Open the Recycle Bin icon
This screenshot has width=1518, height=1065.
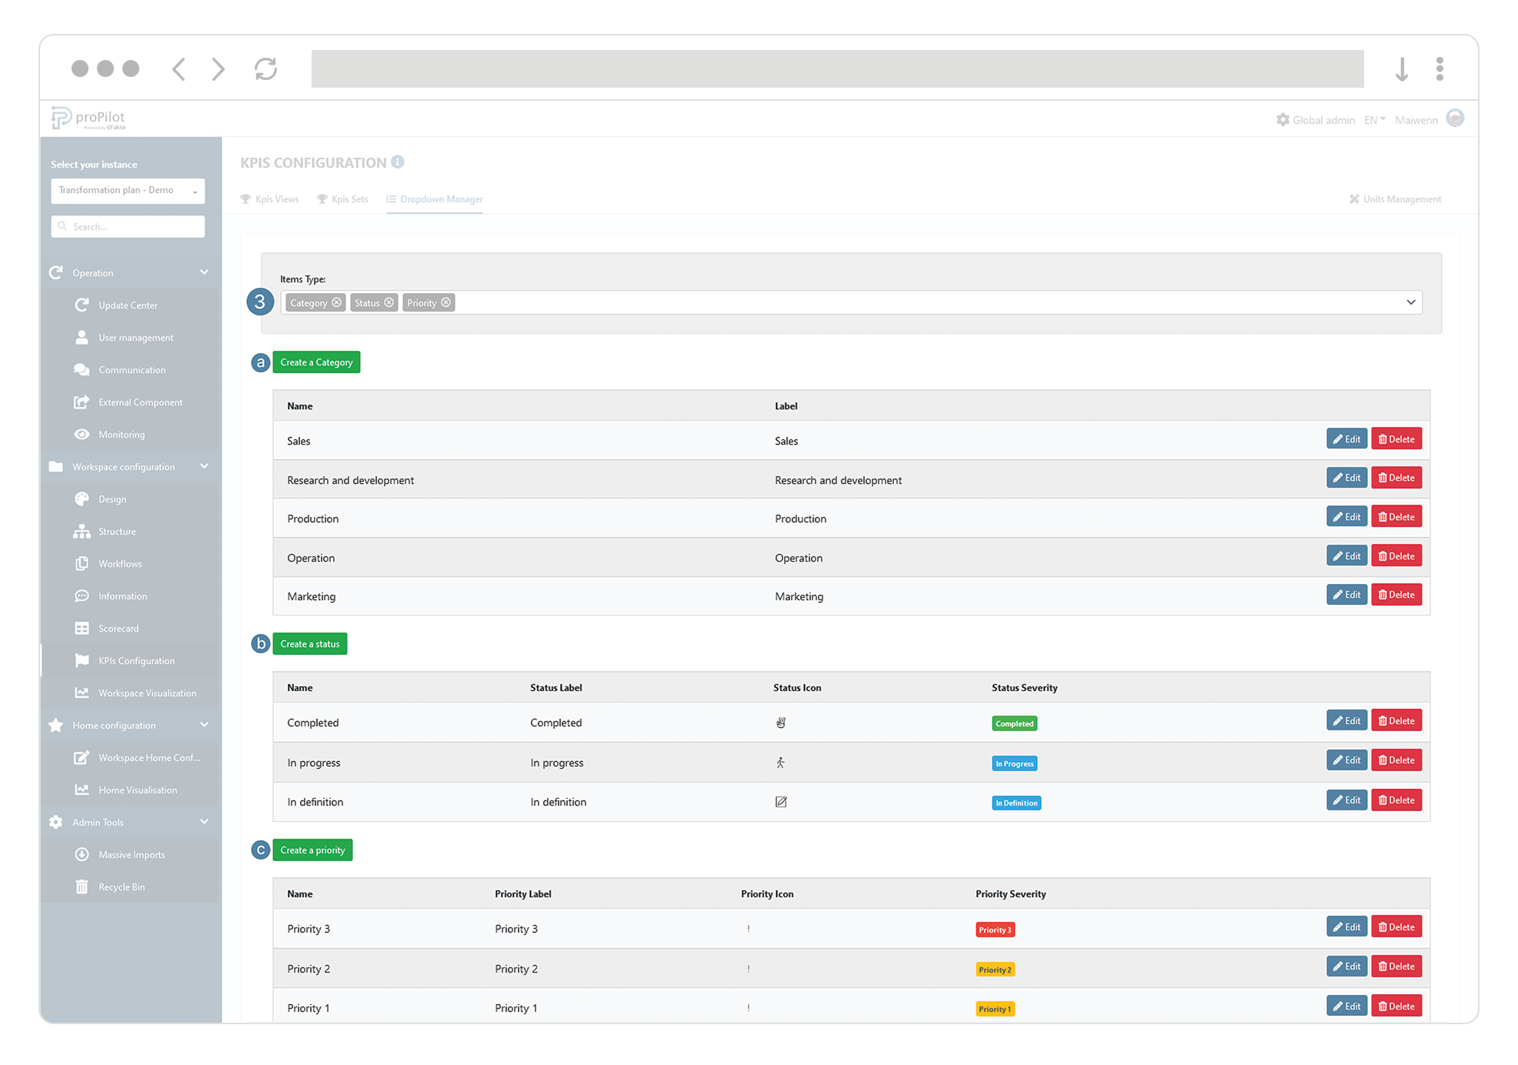[x=82, y=886]
